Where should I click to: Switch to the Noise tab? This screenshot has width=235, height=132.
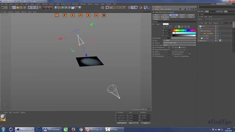click(182, 17)
